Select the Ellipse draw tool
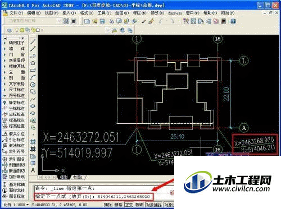Screen dimensions: 281x209 point(33,106)
